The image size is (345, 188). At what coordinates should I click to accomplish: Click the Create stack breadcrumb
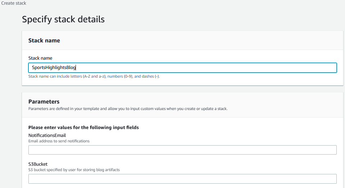(x=14, y=3)
